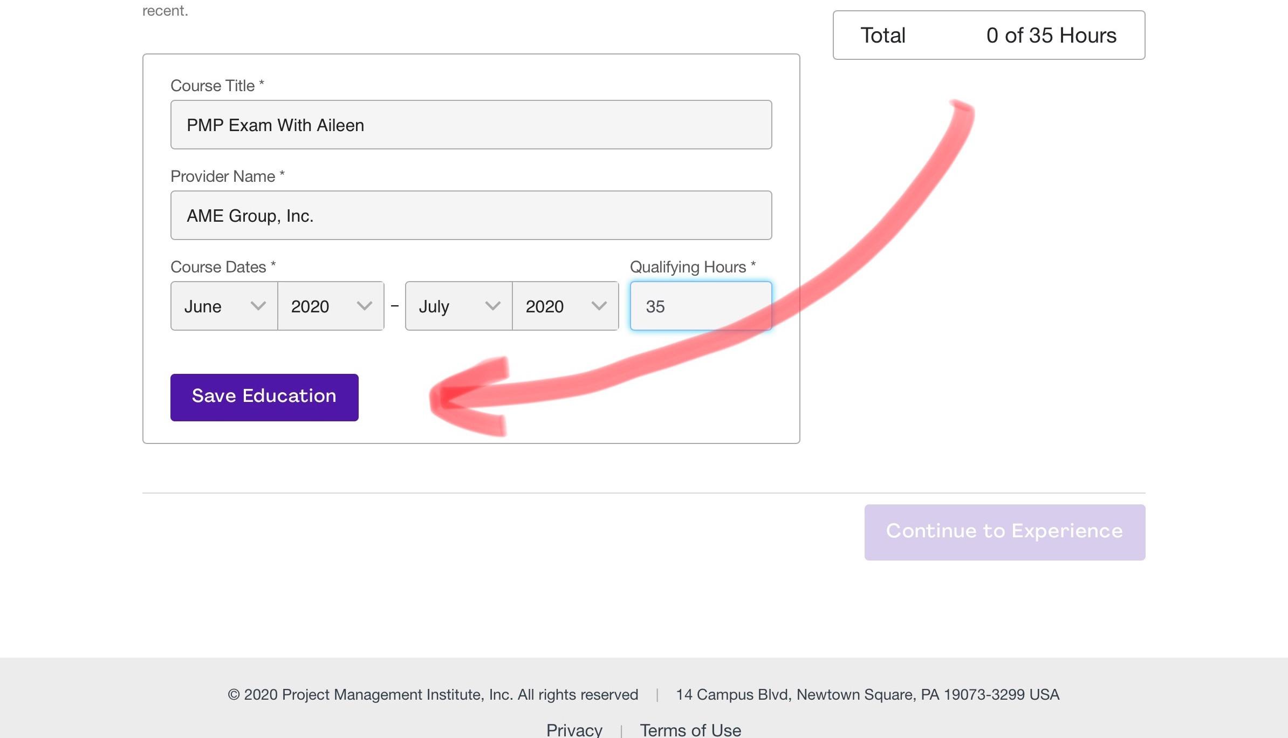The width and height of the screenshot is (1288, 738).
Task: Click the 0 of 35 Hours text
Action: pos(1051,36)
